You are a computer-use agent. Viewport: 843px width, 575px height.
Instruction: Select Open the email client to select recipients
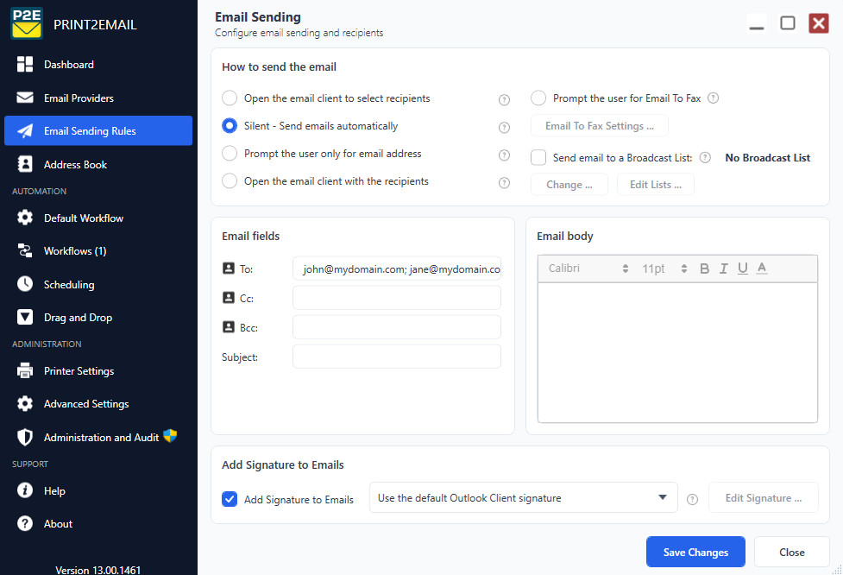(x=230, y=98)
